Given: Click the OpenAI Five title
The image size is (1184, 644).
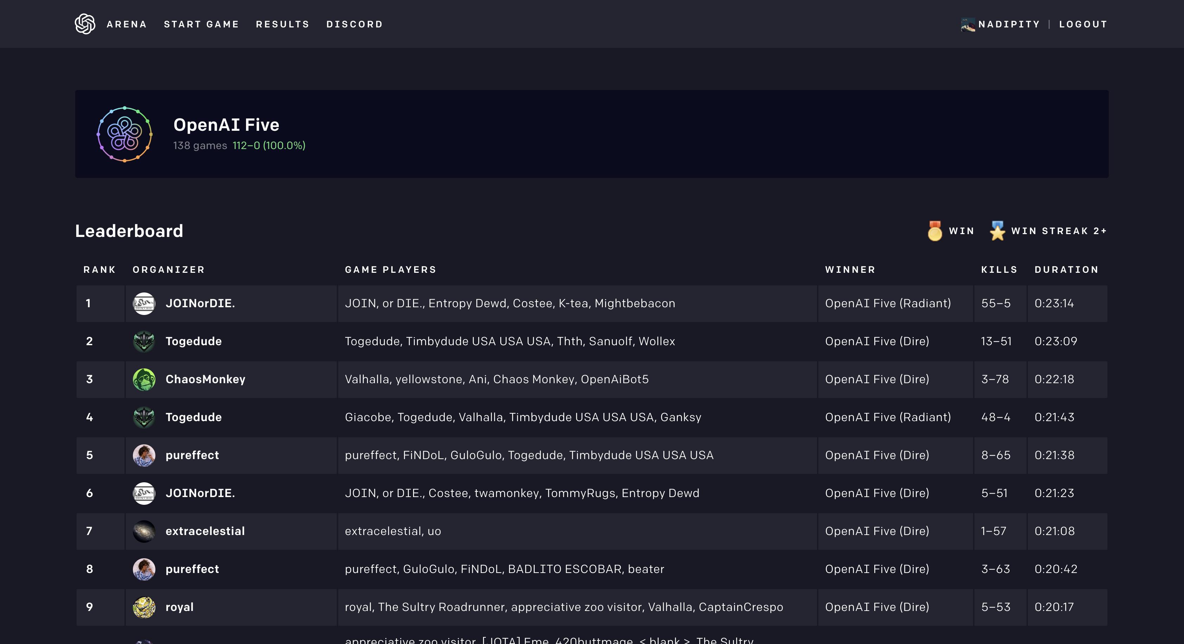Looking at the screenshot, I should 226,125.
